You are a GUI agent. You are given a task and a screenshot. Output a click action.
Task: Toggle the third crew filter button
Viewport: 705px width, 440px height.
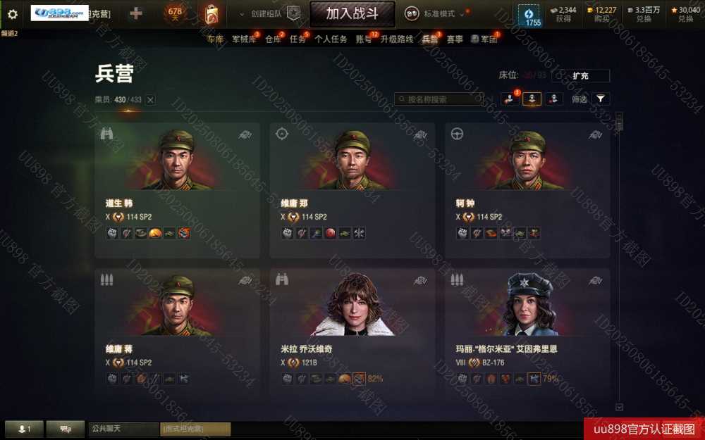click(554, 99)
